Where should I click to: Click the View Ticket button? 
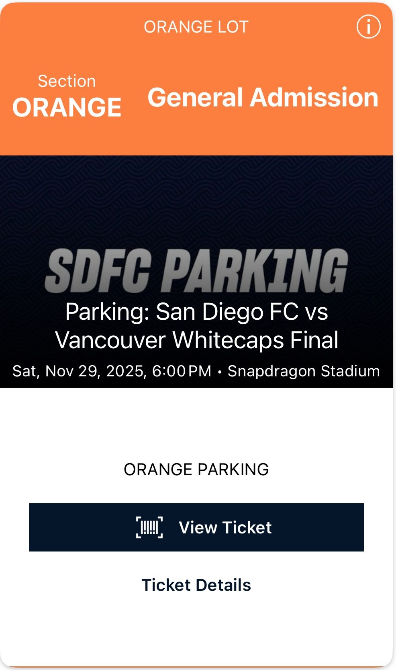[198, 527]
